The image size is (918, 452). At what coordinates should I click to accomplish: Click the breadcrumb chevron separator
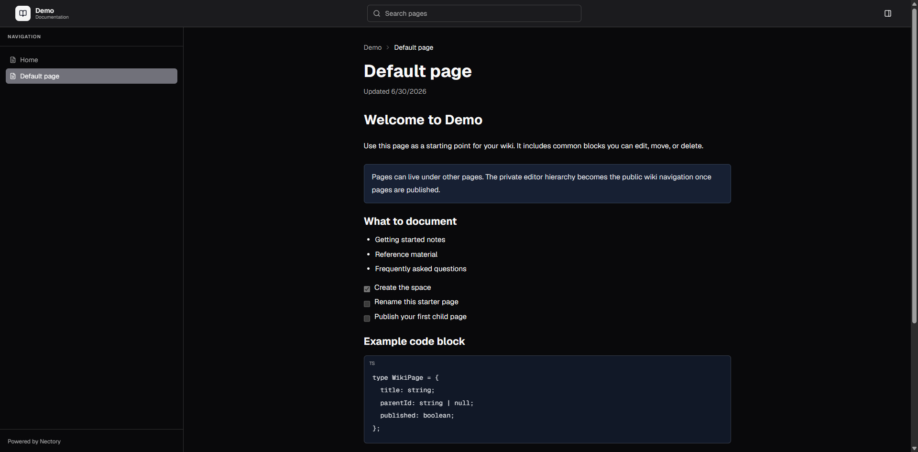click(388, 47)
